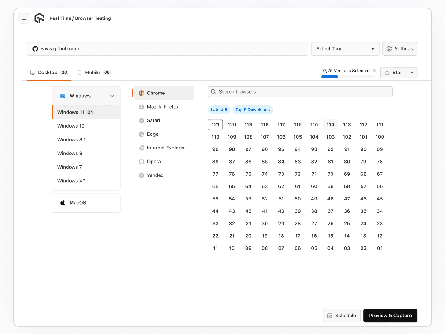Select the Internet Explorer icon
The image size is (445, 334).
[x=142, y=148]
